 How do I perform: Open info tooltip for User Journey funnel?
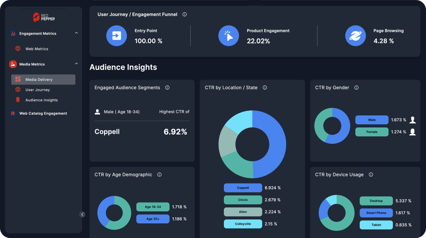tap(185, 15)
